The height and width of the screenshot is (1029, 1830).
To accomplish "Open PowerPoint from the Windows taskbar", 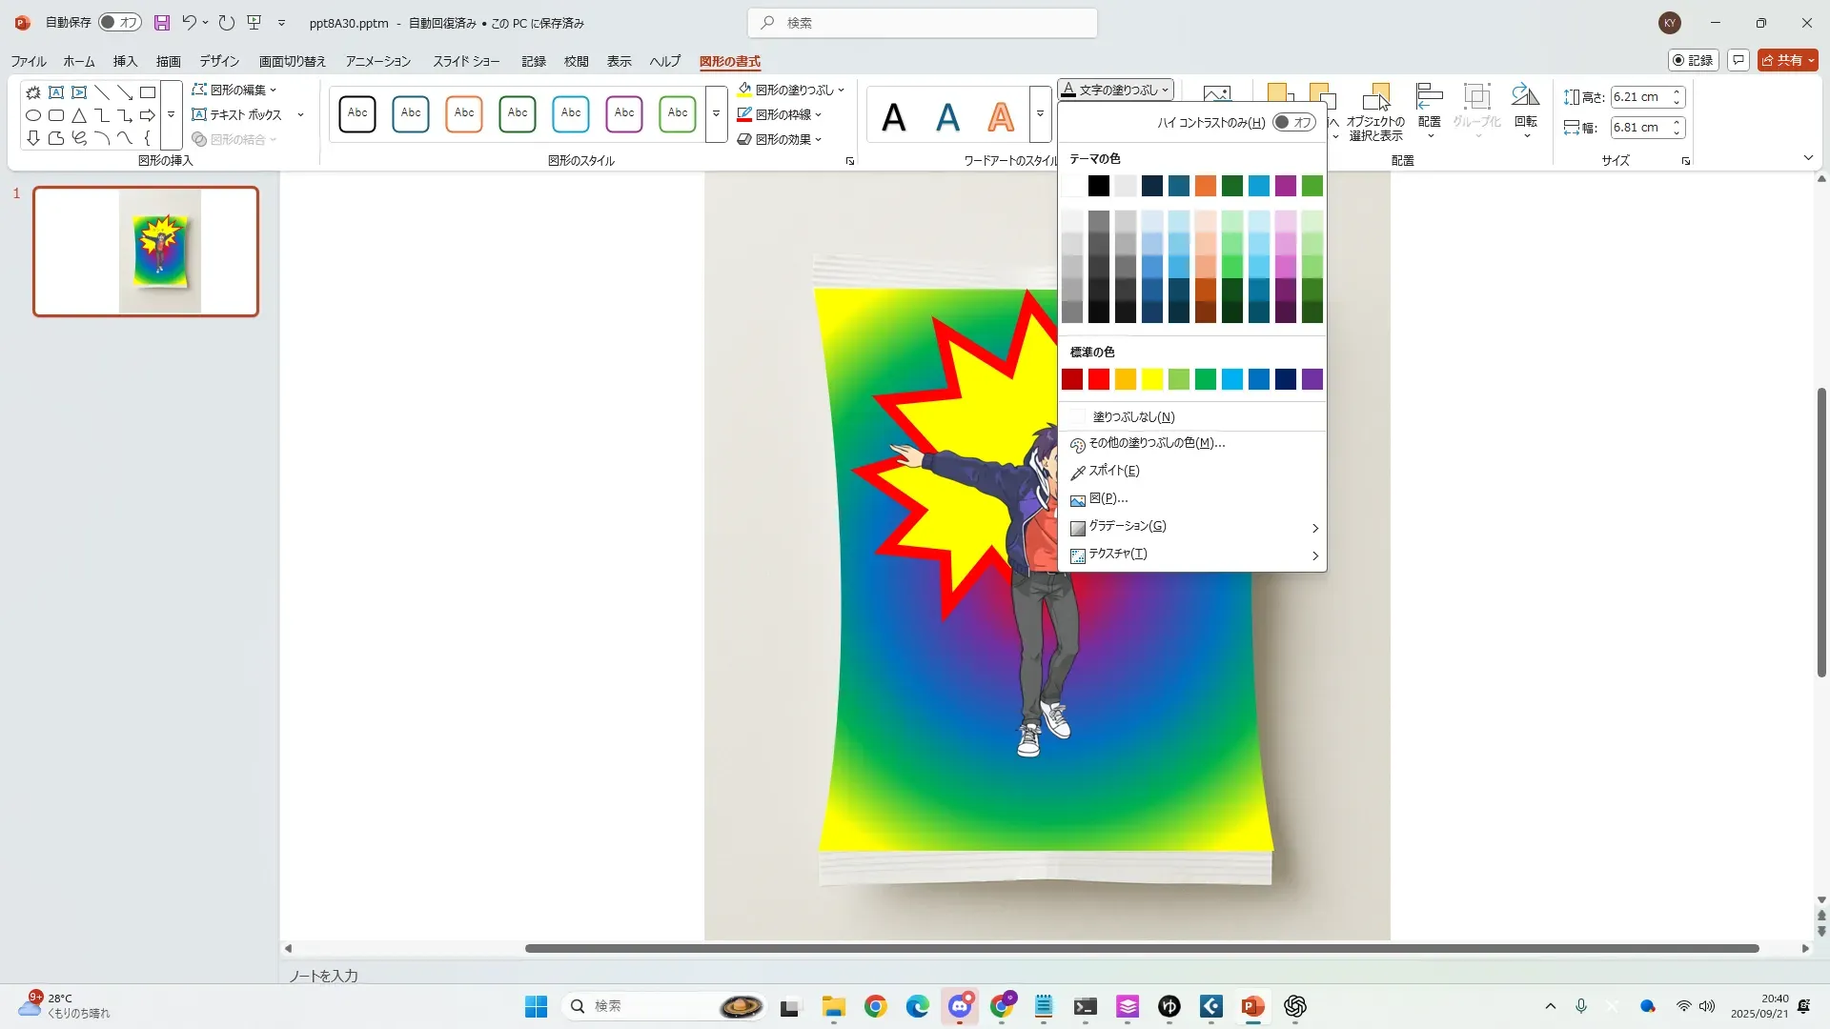I will pyautogui.click(x=1252, y=1006).
